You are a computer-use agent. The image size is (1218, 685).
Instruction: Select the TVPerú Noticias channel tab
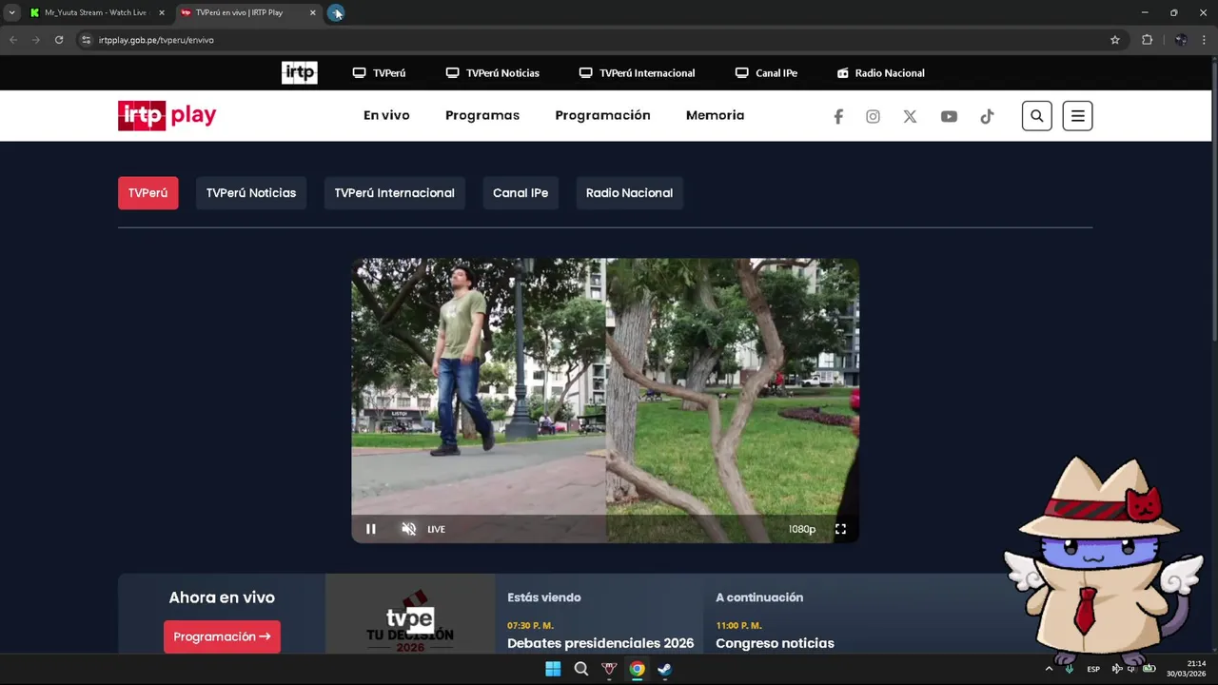pyautogui.click(x=251, y=193)
